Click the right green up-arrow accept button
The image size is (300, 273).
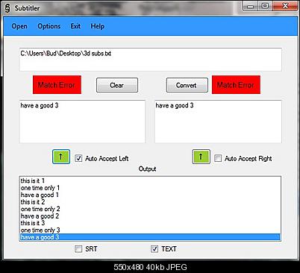click(x=201, y=157)
